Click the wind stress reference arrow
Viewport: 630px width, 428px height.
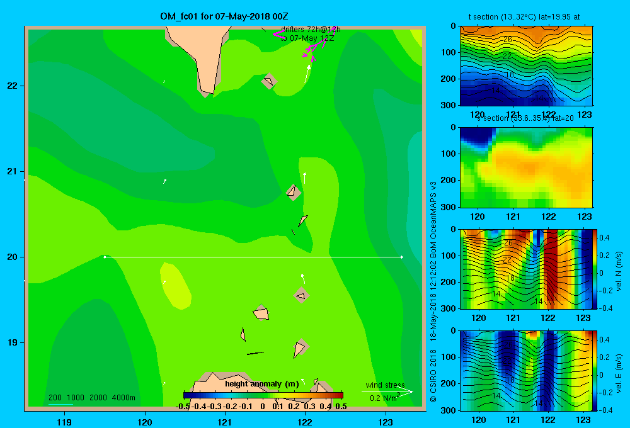click(387, 391)
